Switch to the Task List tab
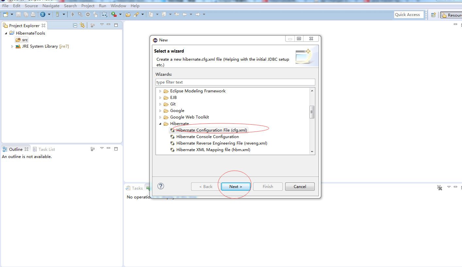Image resolution: width=462 pixels, height=267 pixels. pos(44,149)
